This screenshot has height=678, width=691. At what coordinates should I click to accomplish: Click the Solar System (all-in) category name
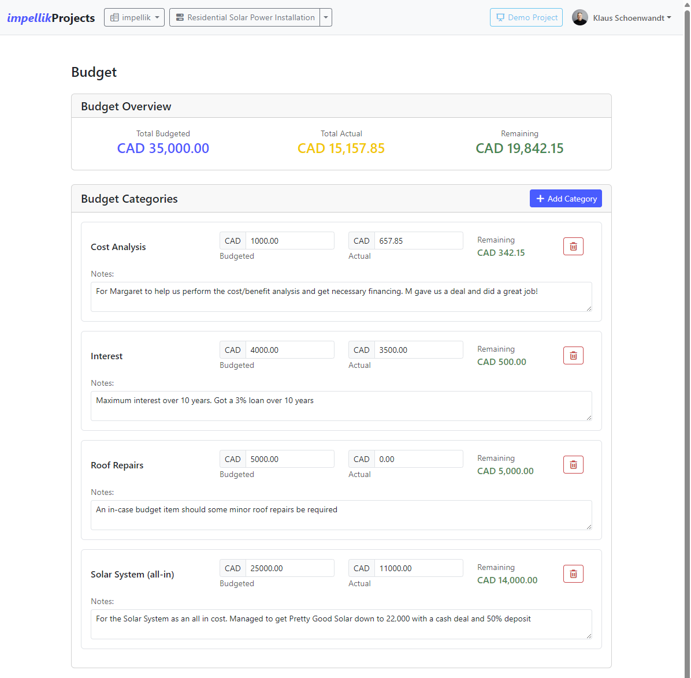coord(132,575)
